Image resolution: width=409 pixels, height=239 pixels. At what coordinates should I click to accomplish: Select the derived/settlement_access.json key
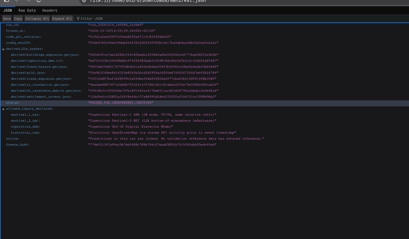point(41,97)
